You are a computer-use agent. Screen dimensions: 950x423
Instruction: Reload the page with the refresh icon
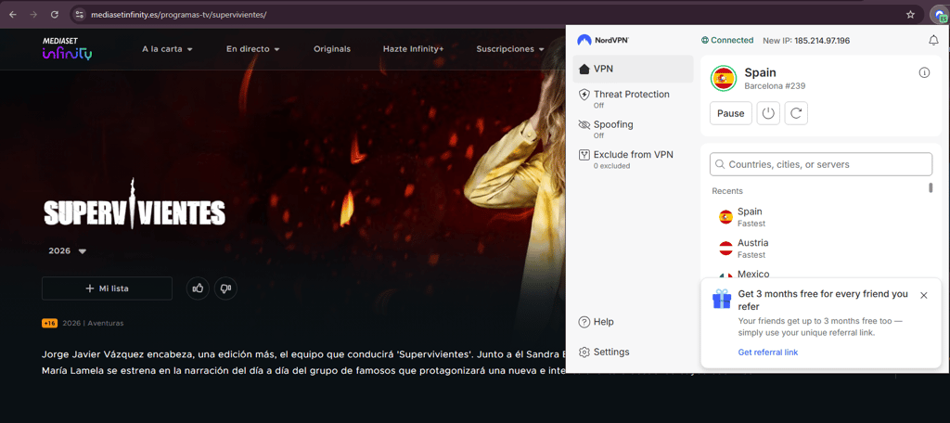pos(55,14)
